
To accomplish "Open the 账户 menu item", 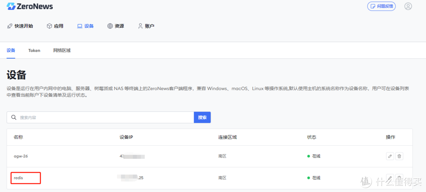I will 146,26.
